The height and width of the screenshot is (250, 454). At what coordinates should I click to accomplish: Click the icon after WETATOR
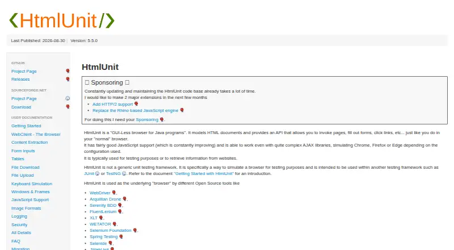[x=115, y=224]
